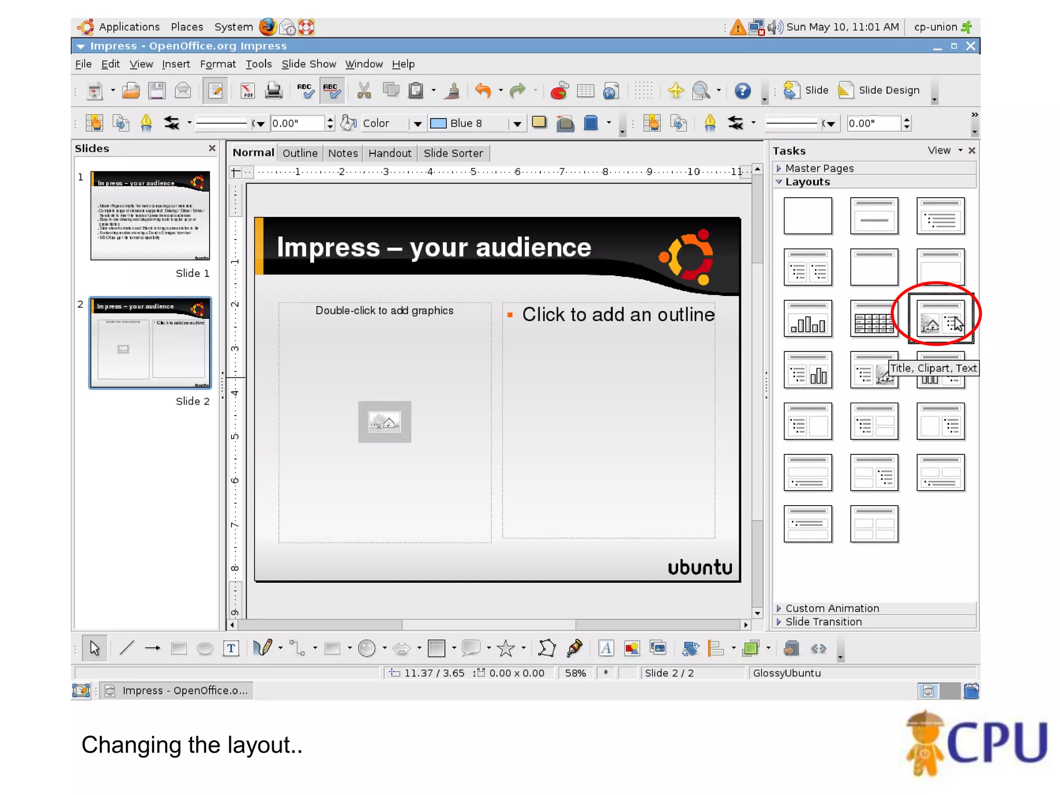Select the Text tool
Viewport: 1060px width, 795px height.
(x=231, y=648)
